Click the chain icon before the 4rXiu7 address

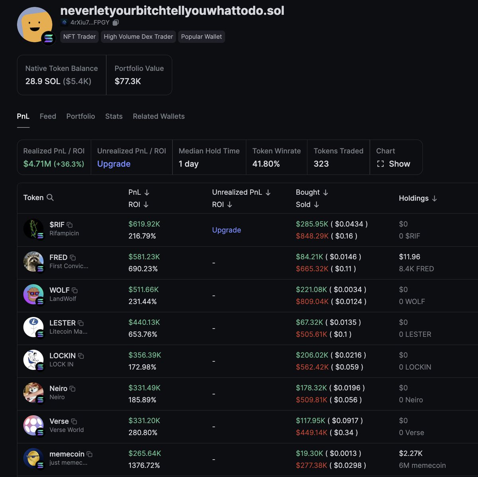(64, 23)
